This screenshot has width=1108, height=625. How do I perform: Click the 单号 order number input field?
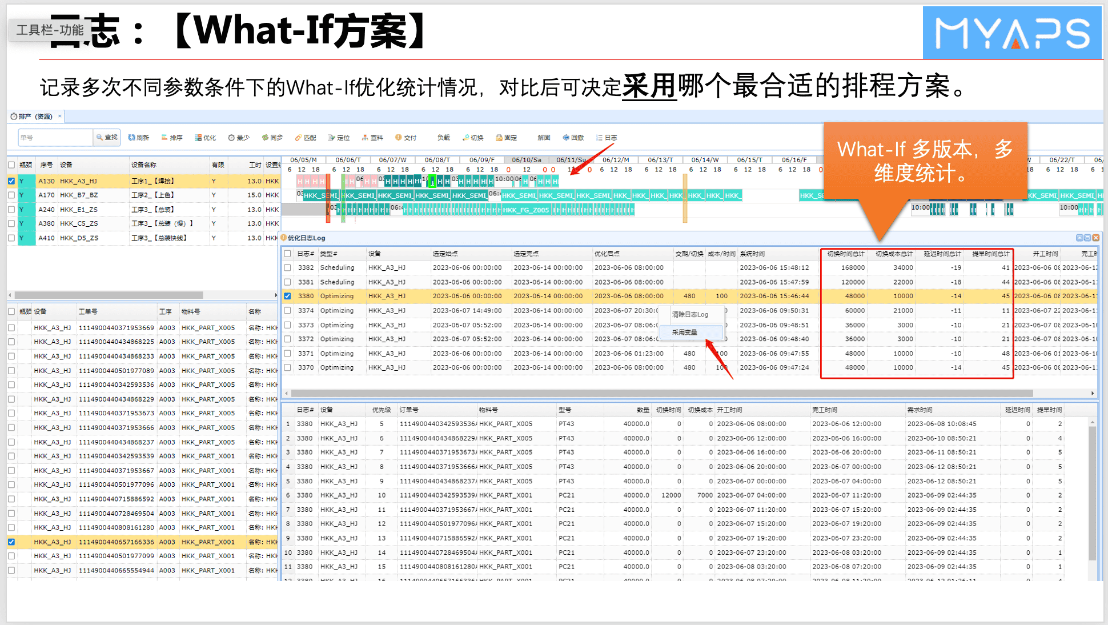[x=55, y=138]
